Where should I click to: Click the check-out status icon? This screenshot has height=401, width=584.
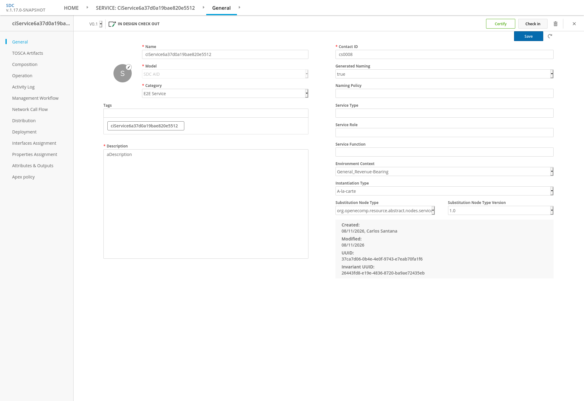click(112, 24)
